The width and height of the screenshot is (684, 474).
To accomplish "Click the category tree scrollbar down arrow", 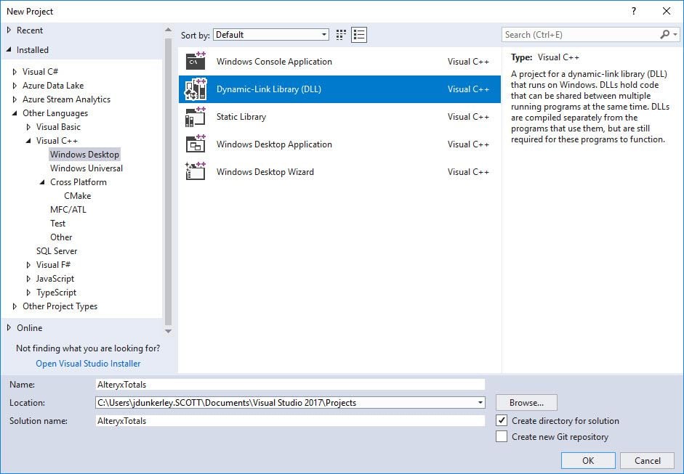I will 169,331.
